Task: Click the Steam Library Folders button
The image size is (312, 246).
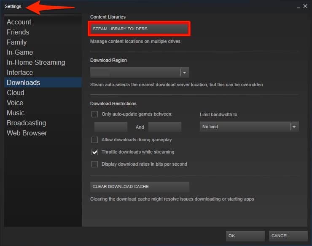Action: point(139,29)
